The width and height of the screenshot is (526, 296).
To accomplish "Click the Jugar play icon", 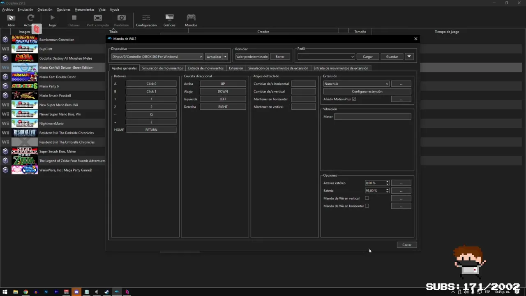I will (52, 18).
